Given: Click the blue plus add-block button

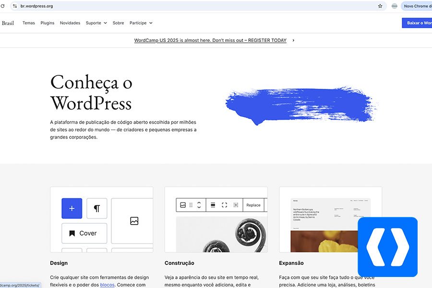Looking at the screenshot, I should click(x=72, y=208).
